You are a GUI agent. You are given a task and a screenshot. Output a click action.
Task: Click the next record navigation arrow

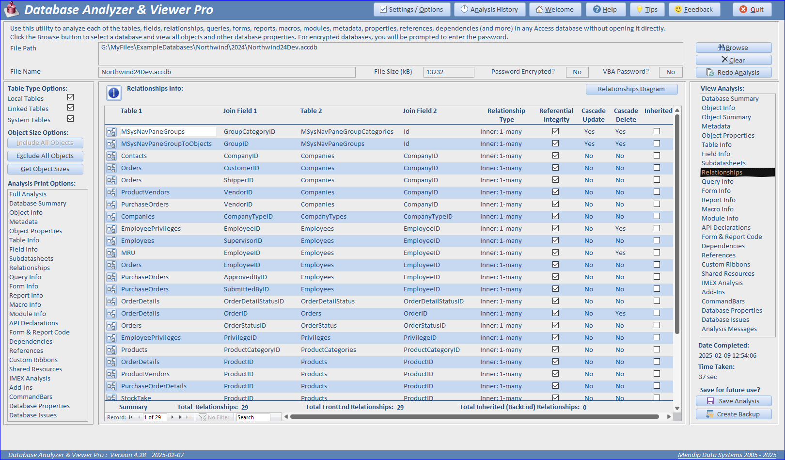point(173,417)
